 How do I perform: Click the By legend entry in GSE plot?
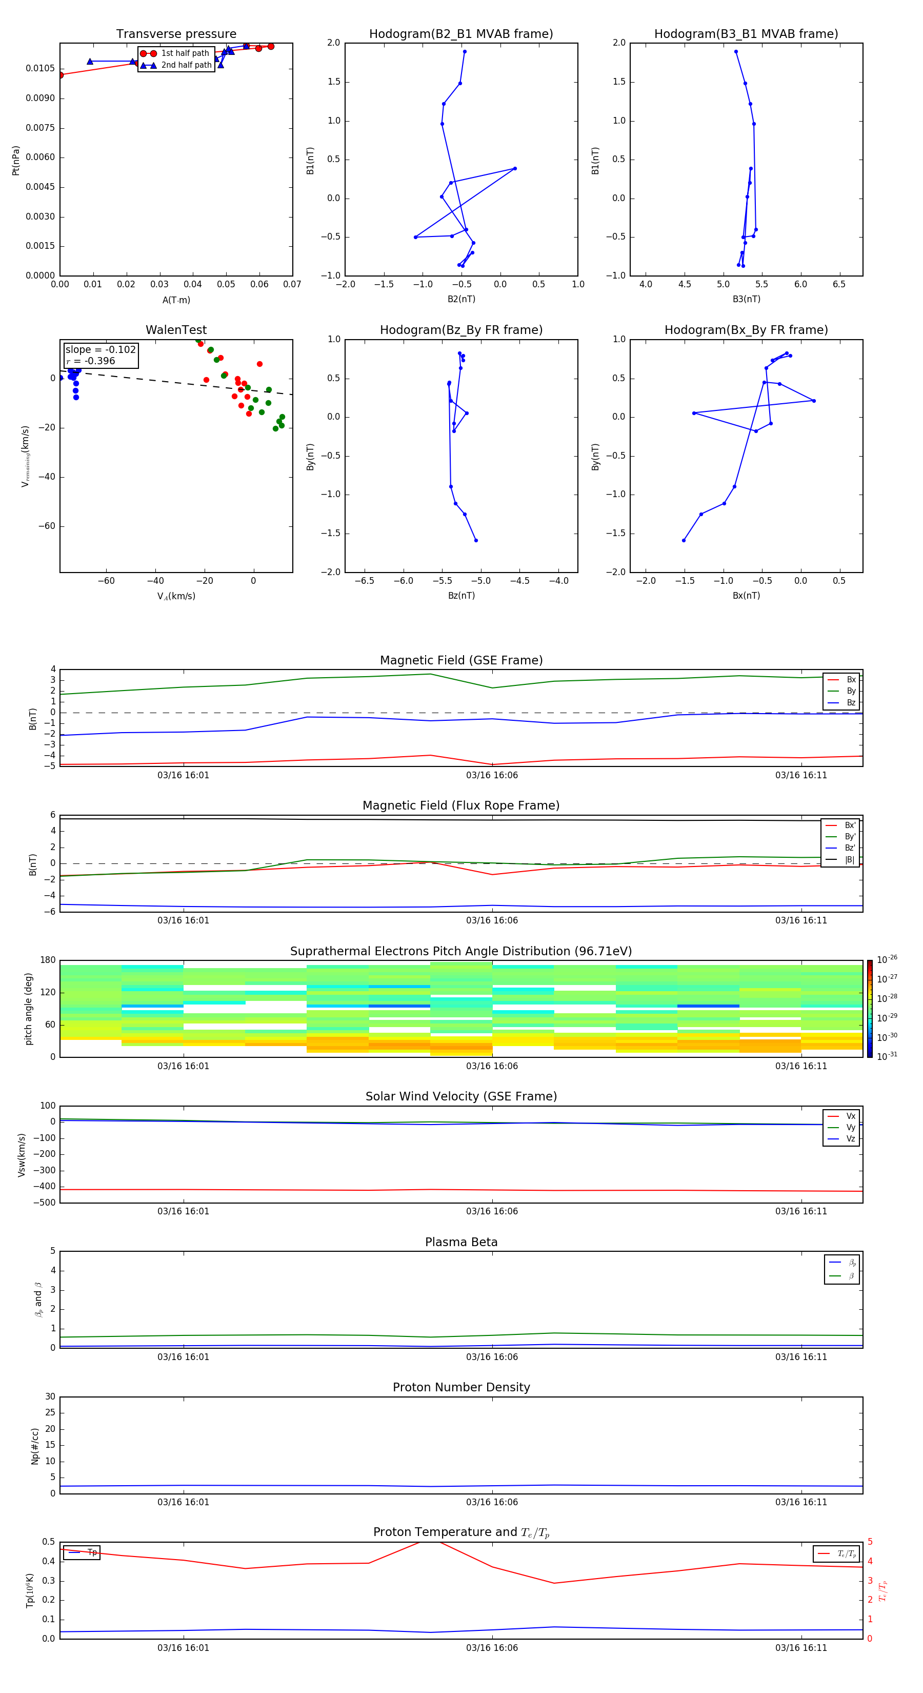click(841, 691)
